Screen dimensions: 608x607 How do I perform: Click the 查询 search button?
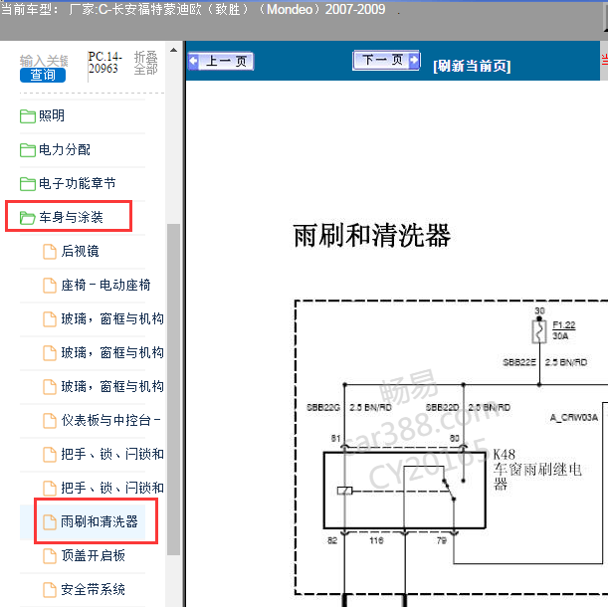(x=43, y=75)
